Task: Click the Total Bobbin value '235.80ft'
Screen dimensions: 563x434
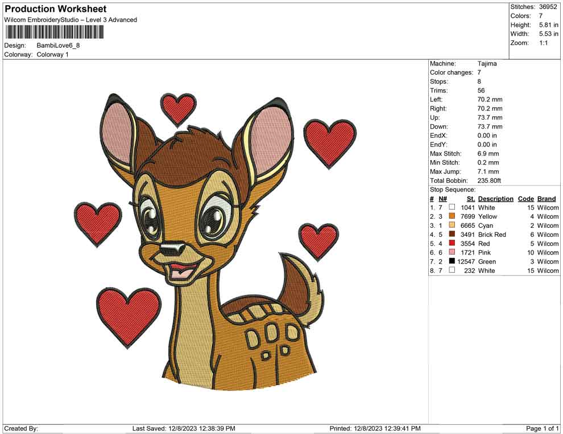Action: (x=489, y=181)
